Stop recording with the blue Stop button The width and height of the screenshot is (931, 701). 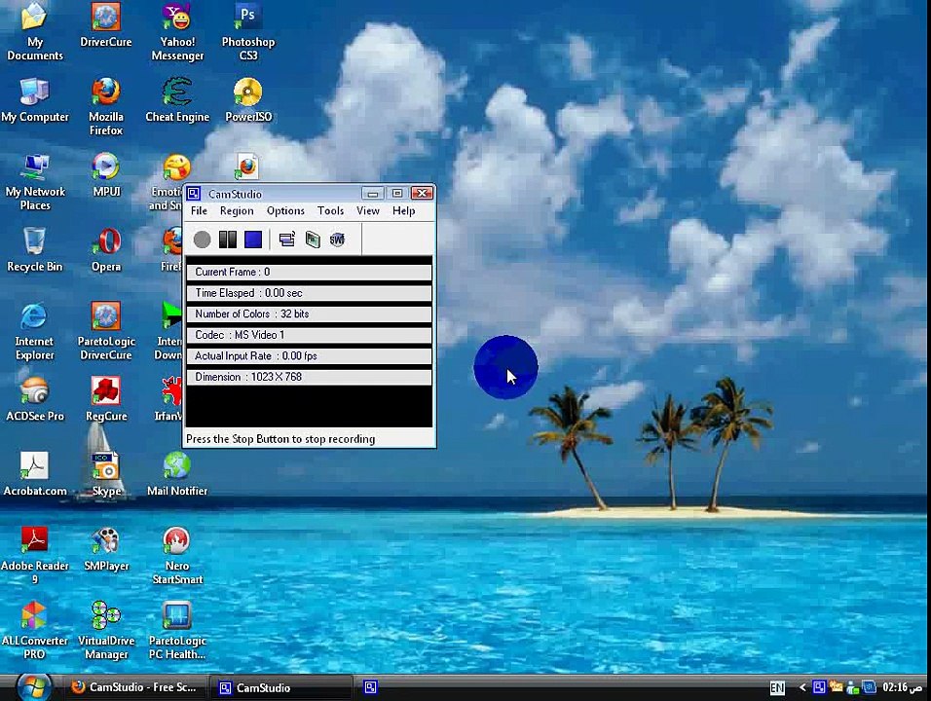tap(253, 240)
